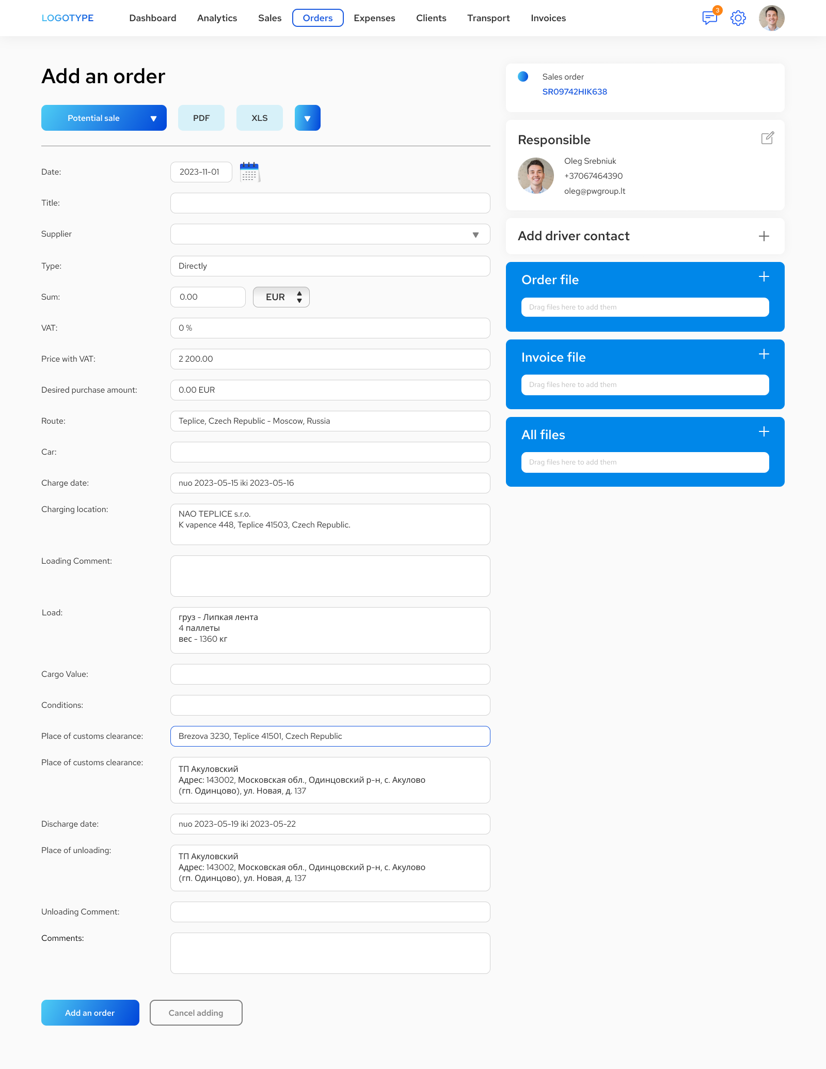826x1069 pixels.
Task: Navigate to the Invoices menu
Action: (548, 18)
